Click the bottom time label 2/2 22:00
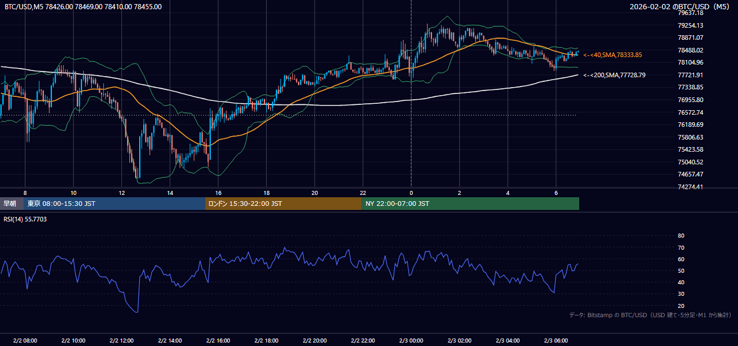Screen dimensions: 738x346 (363, 340)
